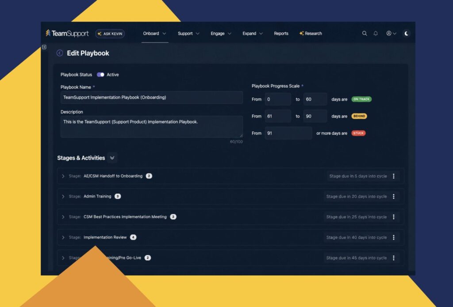
Task: Click 'Stage due in 20 days into cycle'
Action: pyautogui.click(x=357, y=197)
